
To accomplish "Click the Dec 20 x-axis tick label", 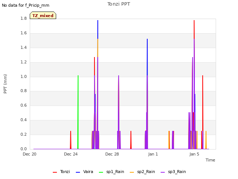I will pos(30,154).
